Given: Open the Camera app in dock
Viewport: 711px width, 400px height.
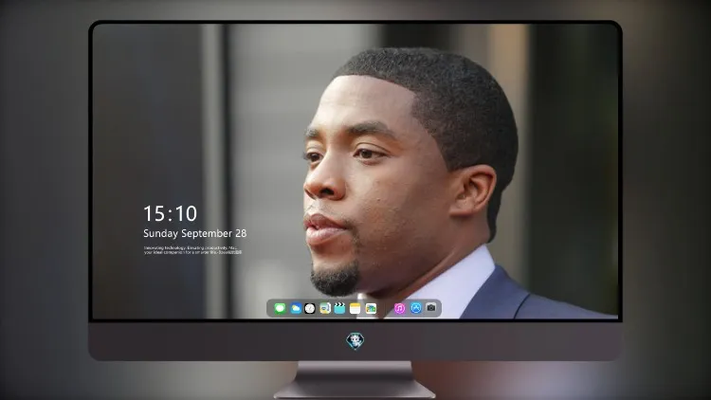Looking at the screenshot, I should (431, 308).
